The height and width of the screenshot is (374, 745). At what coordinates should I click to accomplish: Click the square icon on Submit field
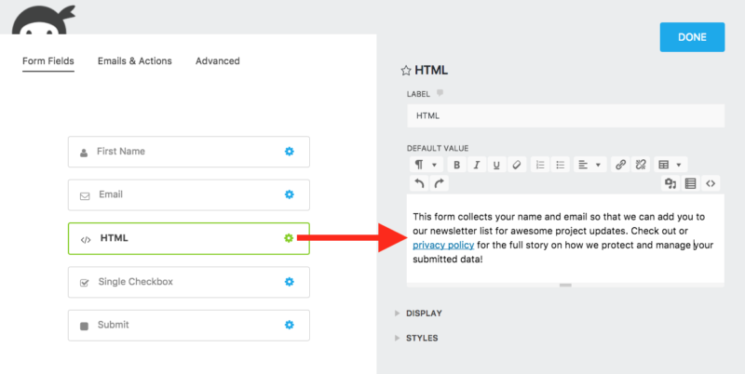(84, 326)
